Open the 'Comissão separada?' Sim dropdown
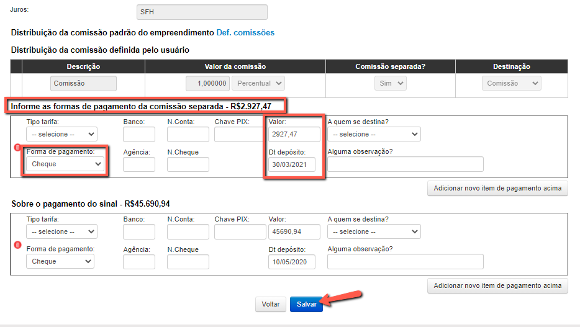 tap(390, 83)
